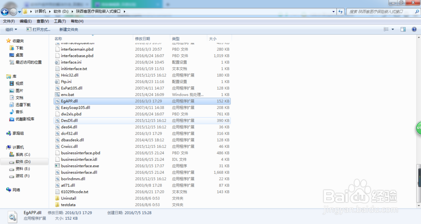Open the 工具(T) menu

[60, 21]
